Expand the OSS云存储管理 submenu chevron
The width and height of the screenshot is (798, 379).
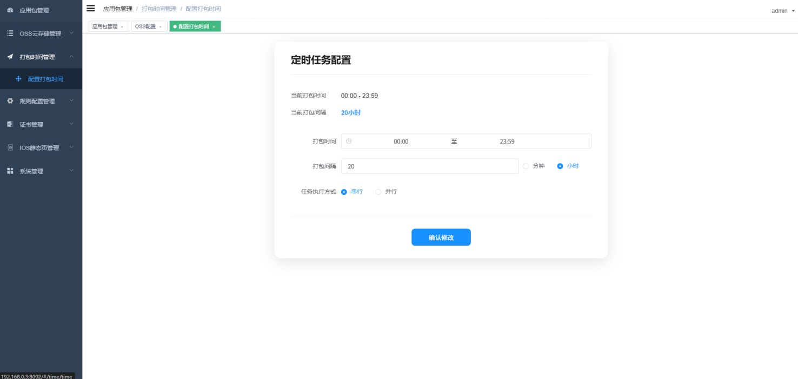[71, 33]
